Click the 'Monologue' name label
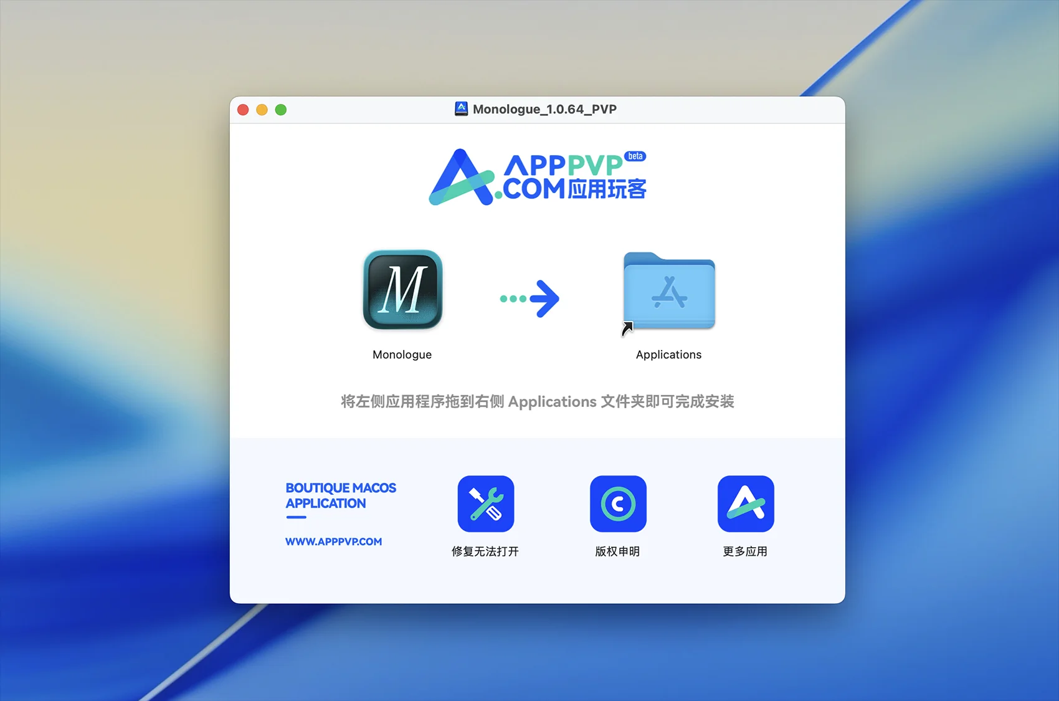Screen dimensions: 1059x701 tap(402, 355)
